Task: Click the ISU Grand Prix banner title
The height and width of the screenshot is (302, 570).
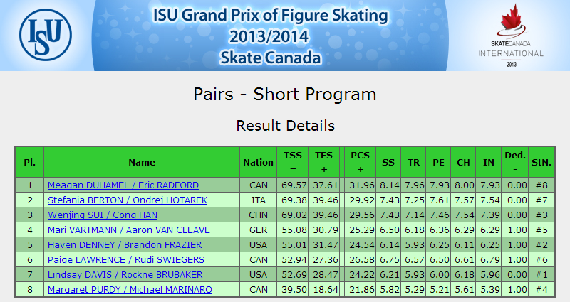Action: pos(271,36)
